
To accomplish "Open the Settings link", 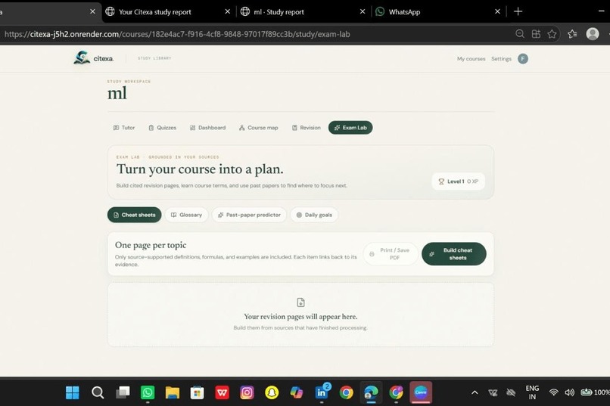I will coord(501,59).
